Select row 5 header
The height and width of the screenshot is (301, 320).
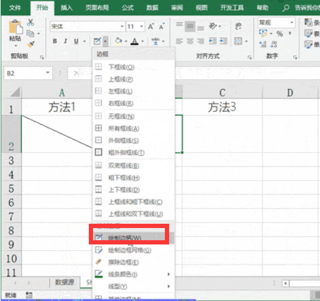(x=11, y=189)
